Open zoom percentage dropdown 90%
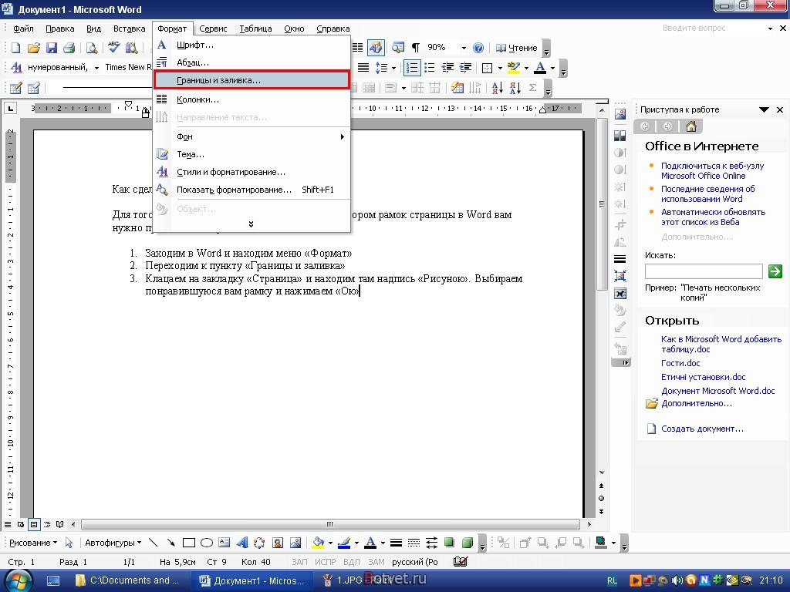The image size is (790, 592). (464, 48)
